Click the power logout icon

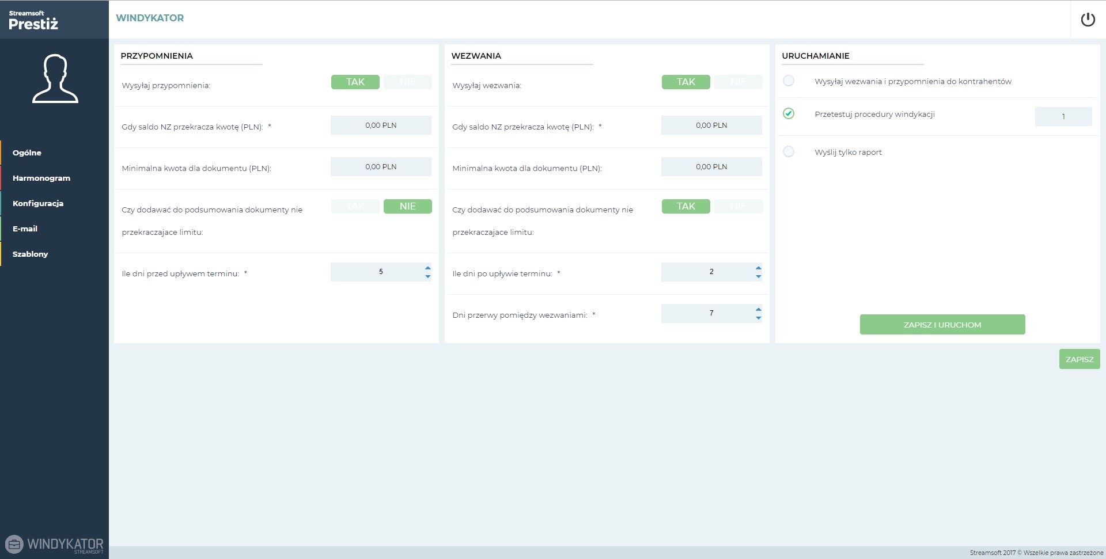[x=1088, y=20]
